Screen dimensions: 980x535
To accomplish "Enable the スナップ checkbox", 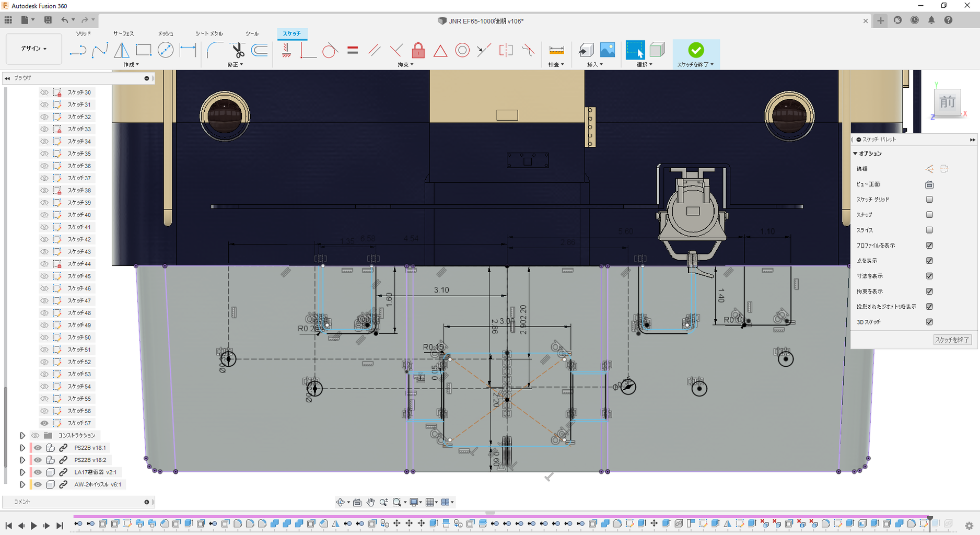I will (x=929, y=215).
